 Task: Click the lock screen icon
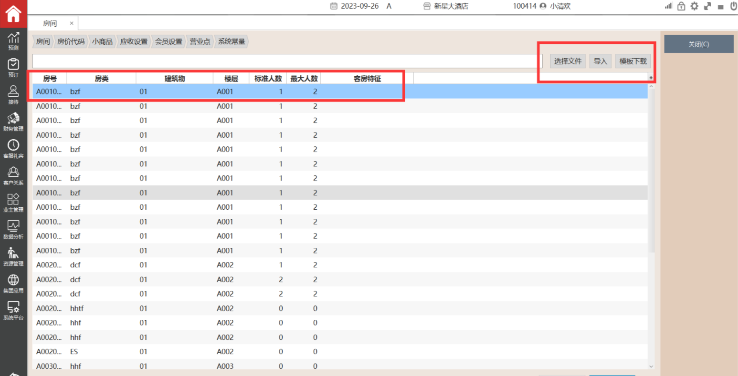681,6
